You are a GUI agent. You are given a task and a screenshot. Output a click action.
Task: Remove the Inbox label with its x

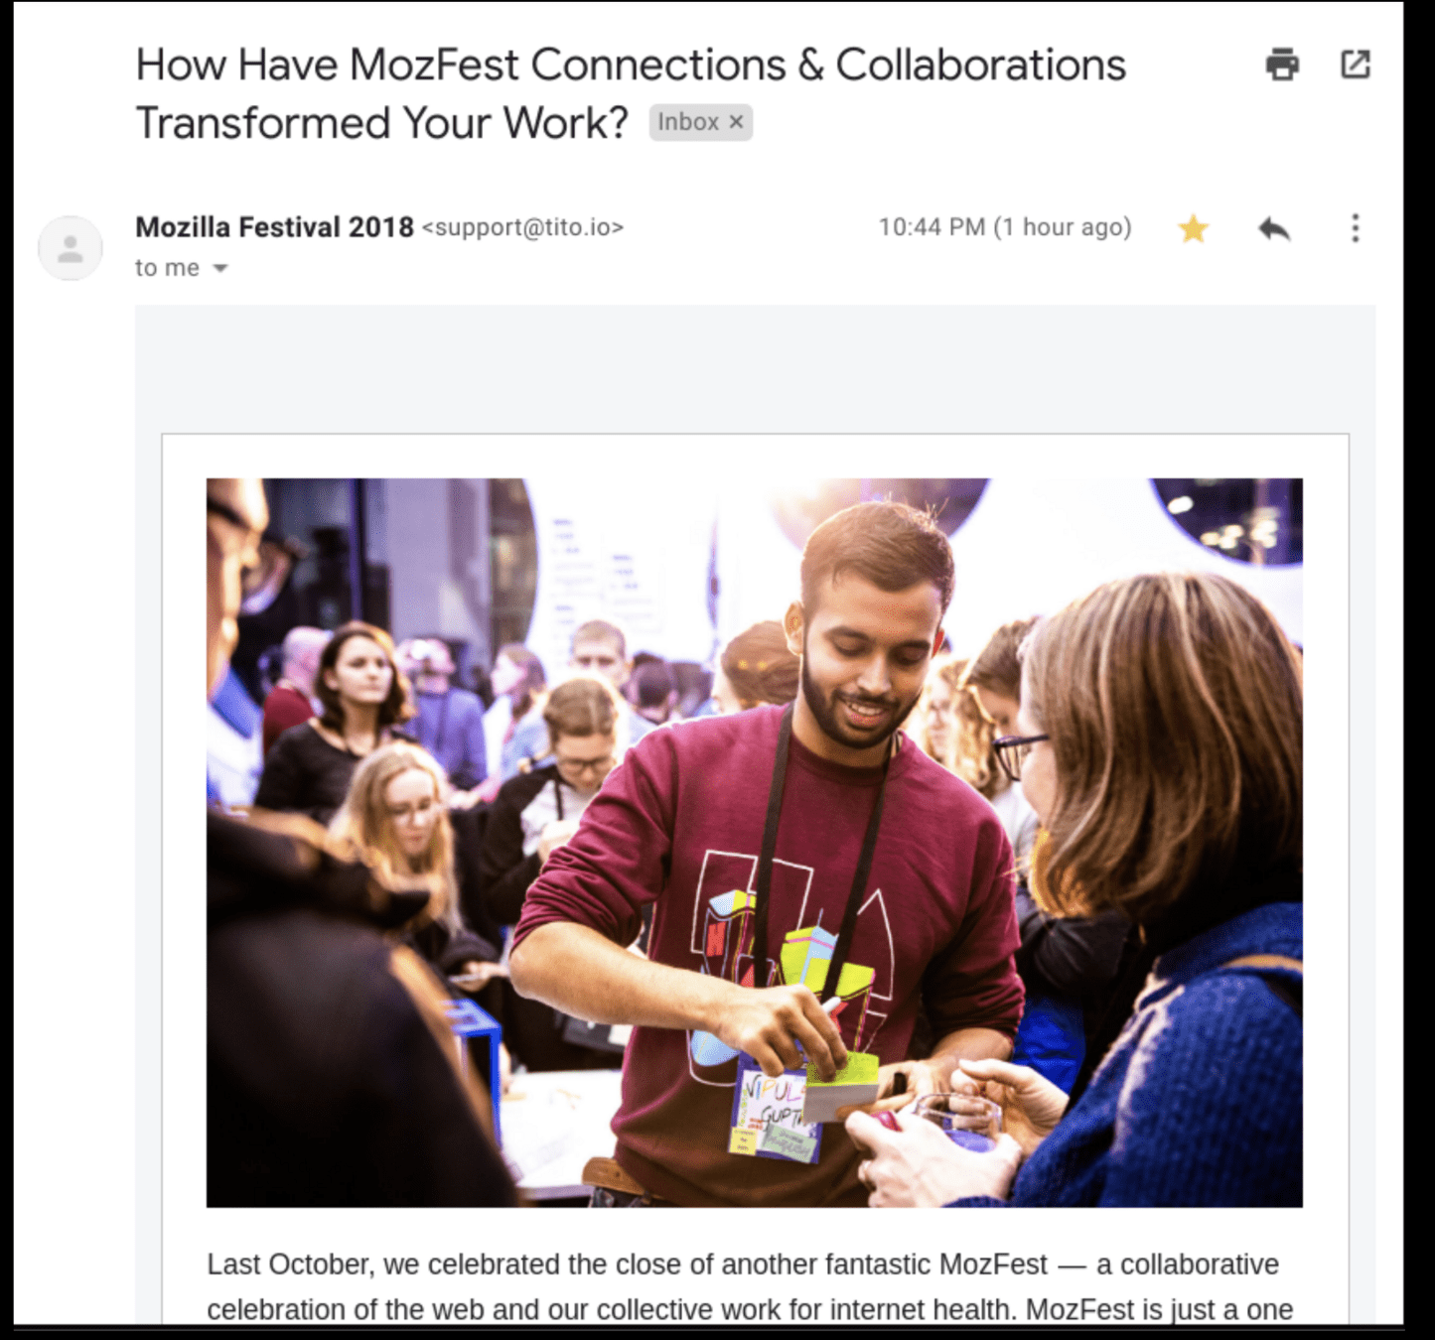click(x=736, y=122)
